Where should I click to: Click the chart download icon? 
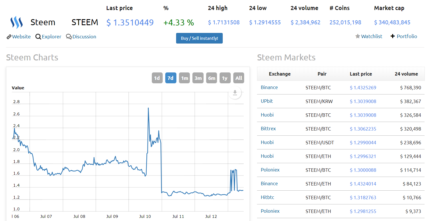click(x=235, y=93)
